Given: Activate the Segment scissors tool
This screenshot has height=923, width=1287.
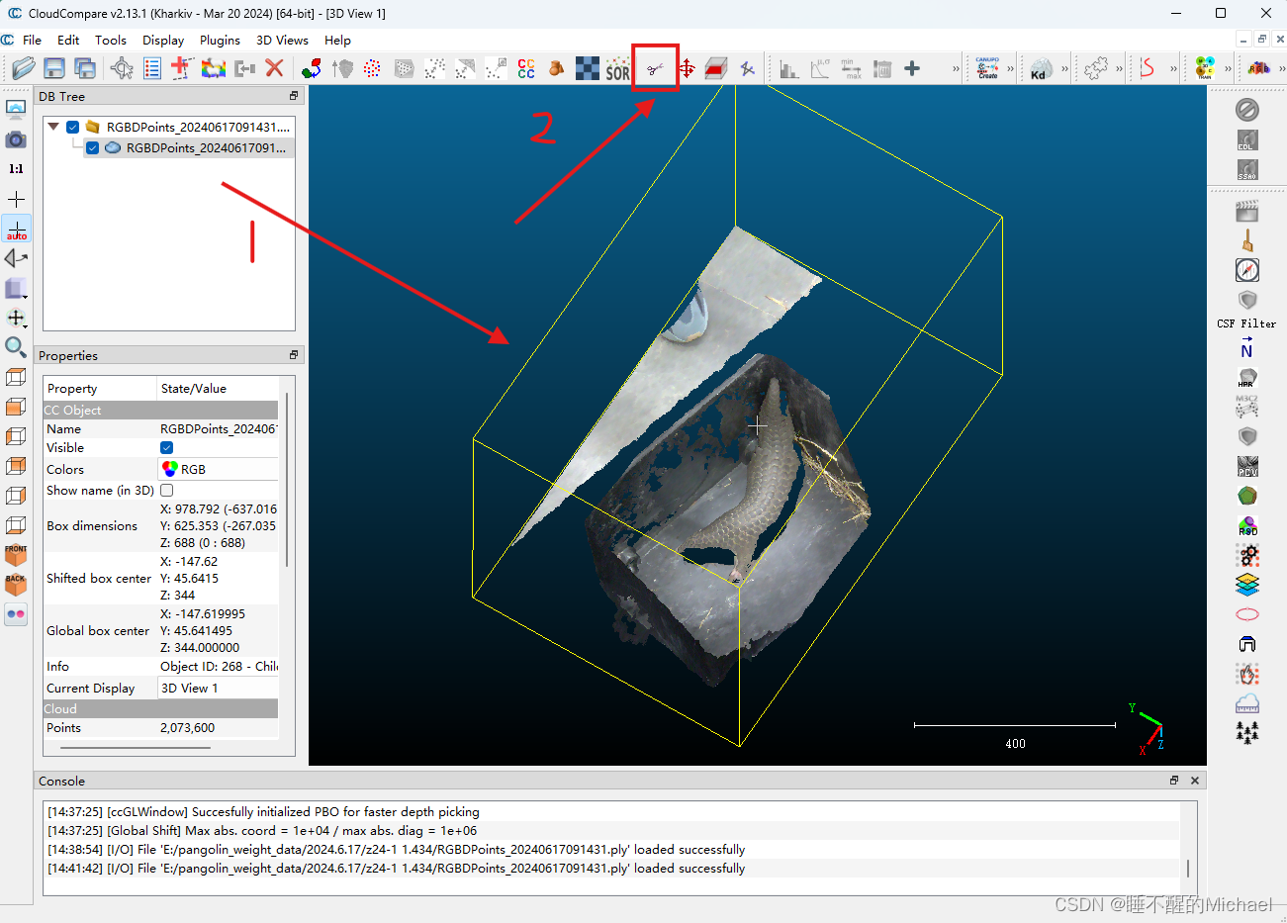Looking at the screenshot, I should [655, 68].
